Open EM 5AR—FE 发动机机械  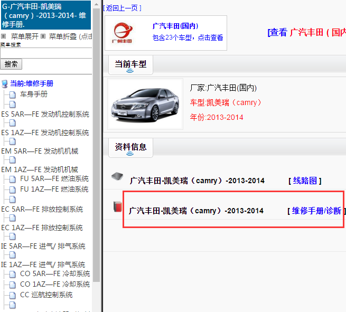40,152
